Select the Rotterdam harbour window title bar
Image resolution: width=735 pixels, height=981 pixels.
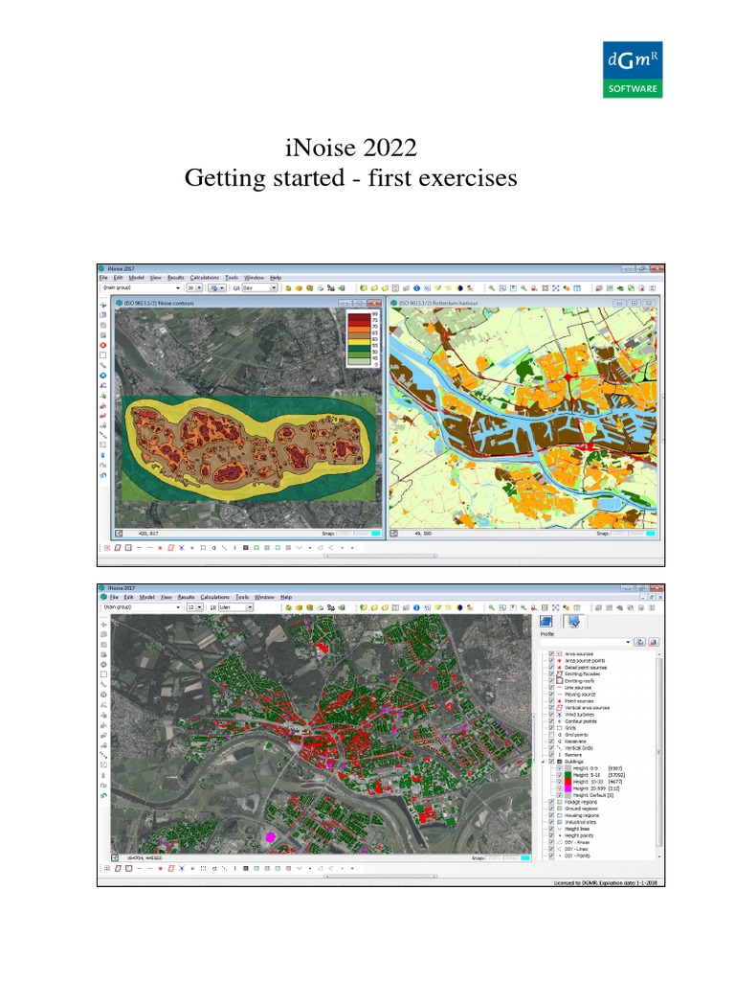point(498,303)
